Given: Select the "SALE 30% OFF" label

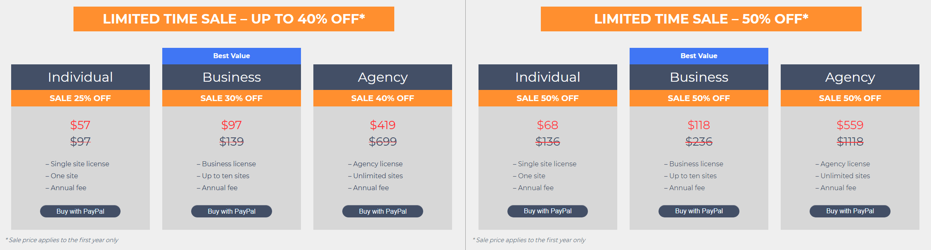Looking at the screenshot, I should [231, 98].
